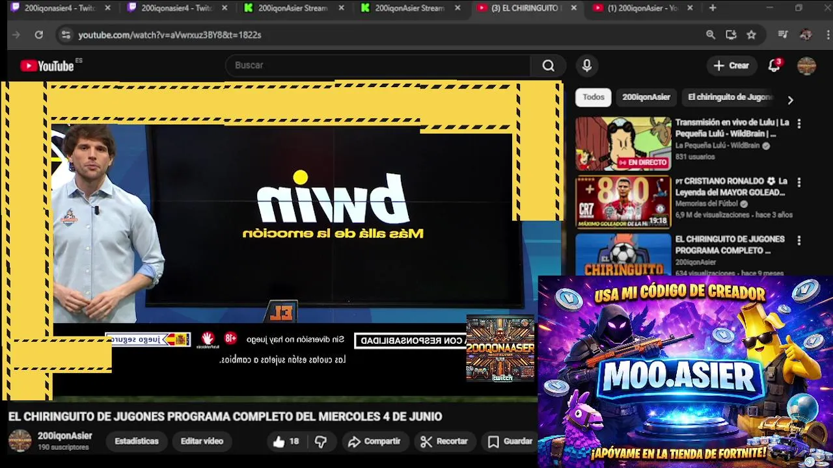833x468 pixels.
Task: Click the Lulu live stream thumbnail
Action: 623,144
